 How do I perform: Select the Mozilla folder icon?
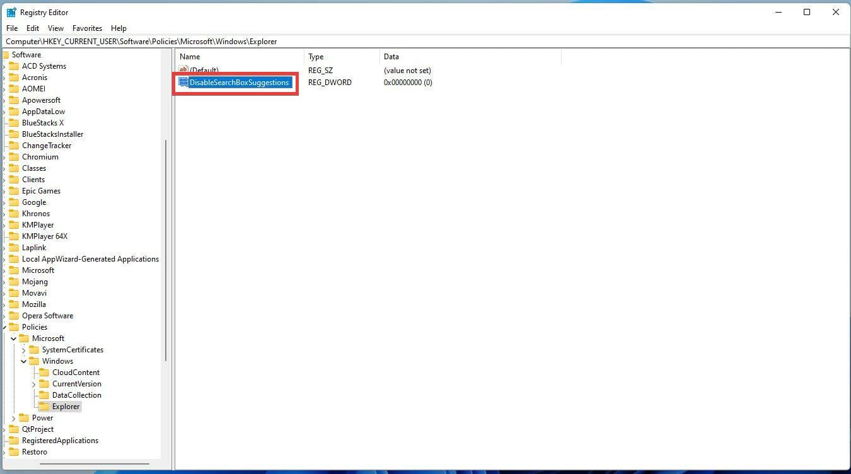click(14, 304)
